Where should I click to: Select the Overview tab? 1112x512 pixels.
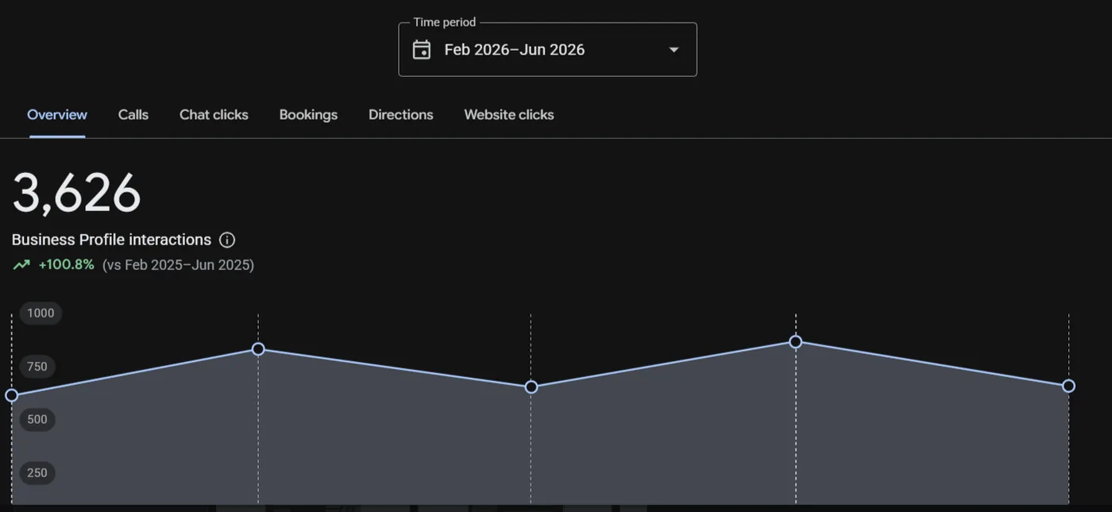tap(57, 114)
